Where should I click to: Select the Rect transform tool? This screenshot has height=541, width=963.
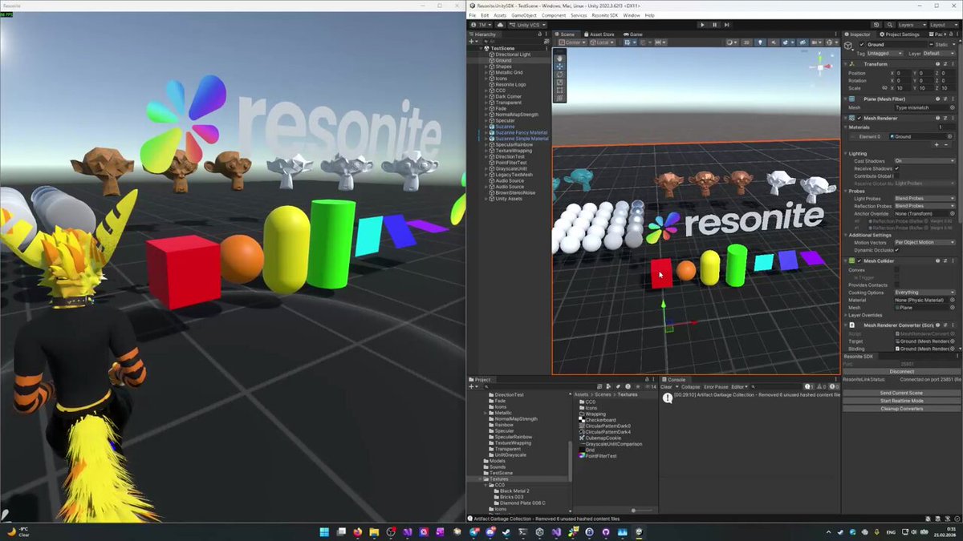click(559, 91)
